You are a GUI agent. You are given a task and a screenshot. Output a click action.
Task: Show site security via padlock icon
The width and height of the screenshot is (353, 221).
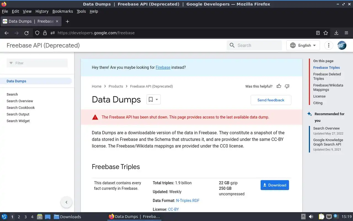pyautogui.click(x=45, y=33)
